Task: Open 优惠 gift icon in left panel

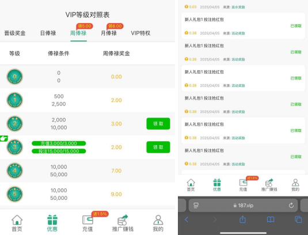Action: click(52, 220)
